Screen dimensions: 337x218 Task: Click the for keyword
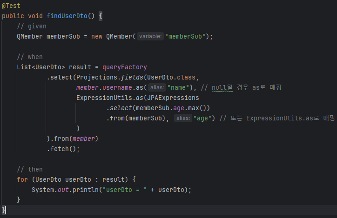22,179
